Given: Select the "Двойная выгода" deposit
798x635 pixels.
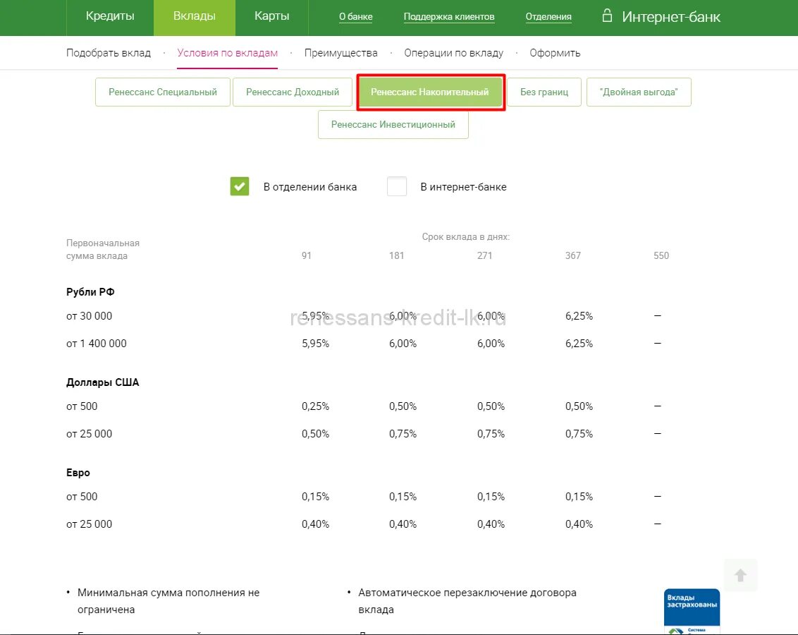Looking at the screenshot, I should 639,92.
